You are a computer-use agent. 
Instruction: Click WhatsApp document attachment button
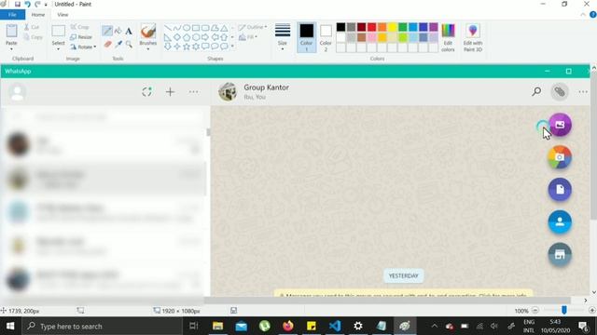coord(560,190)
